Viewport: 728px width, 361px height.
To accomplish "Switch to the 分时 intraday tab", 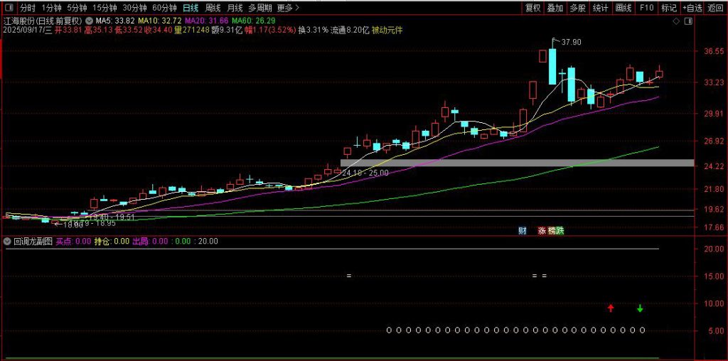I will (27, 8).
